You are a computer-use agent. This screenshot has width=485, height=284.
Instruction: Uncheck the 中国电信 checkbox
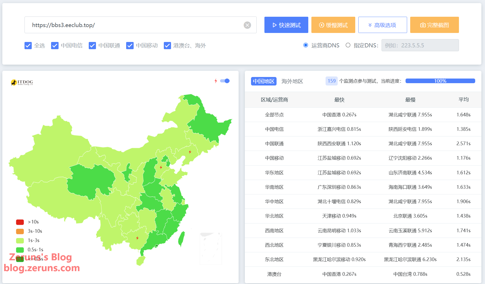coord(55,46)
